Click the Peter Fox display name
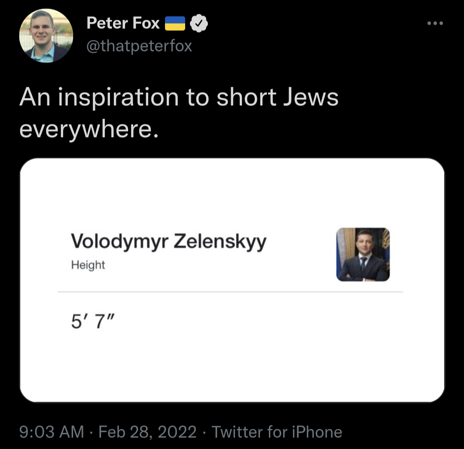The width and height of the screenshot is (464, 449). 123,23
